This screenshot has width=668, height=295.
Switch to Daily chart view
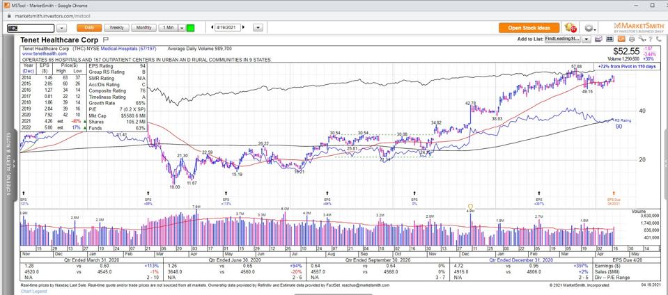pos(89,28)
